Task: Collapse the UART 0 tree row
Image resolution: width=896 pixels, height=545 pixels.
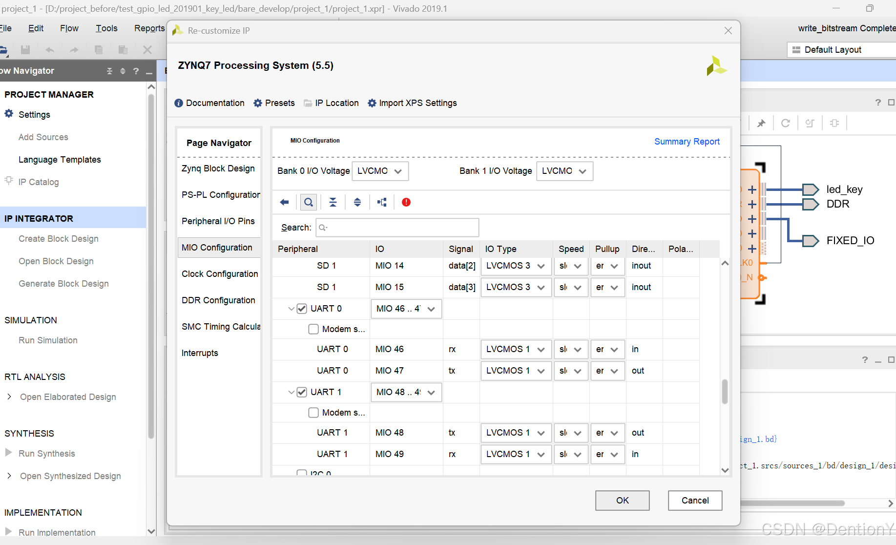Action: click(291, 309)
